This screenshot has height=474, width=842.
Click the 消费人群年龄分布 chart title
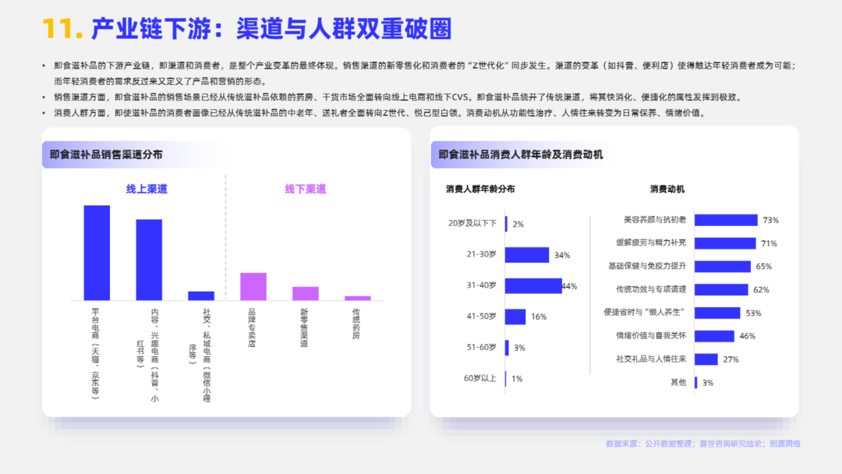pos(480,189)
